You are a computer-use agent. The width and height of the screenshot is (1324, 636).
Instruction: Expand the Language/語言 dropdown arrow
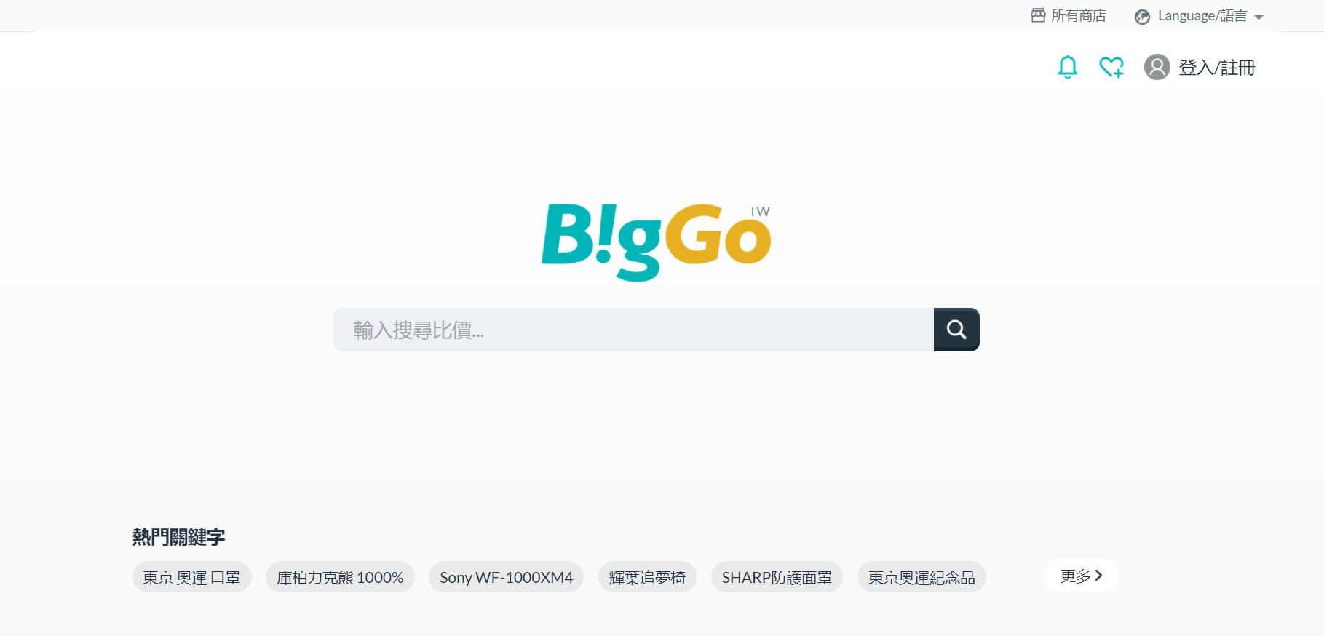[1258, 17]
